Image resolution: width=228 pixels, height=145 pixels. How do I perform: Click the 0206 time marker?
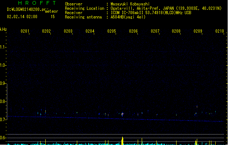click(133, 31)
